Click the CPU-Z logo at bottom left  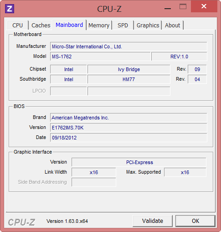point(21,222)
